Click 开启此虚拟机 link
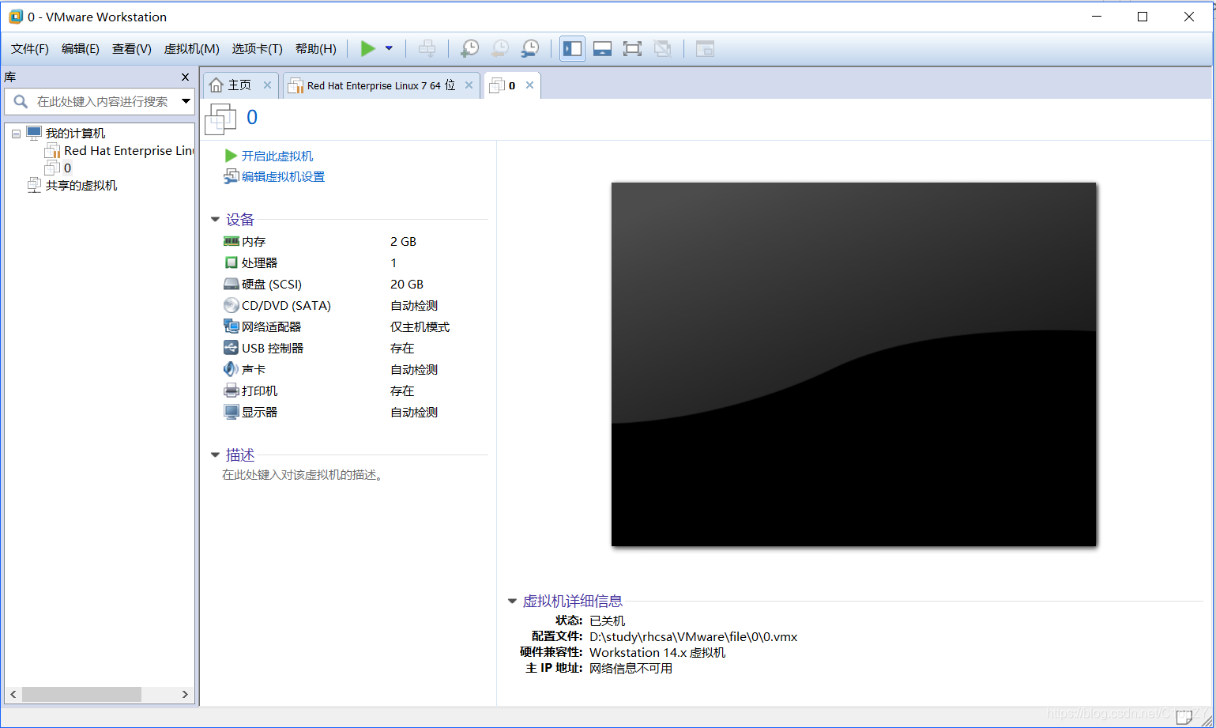Screen dimensions: 1216x728 point(276,156)
